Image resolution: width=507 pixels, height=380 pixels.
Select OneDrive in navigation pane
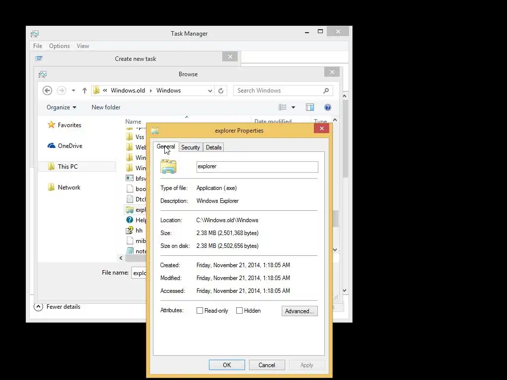click(x=65, y=146)
